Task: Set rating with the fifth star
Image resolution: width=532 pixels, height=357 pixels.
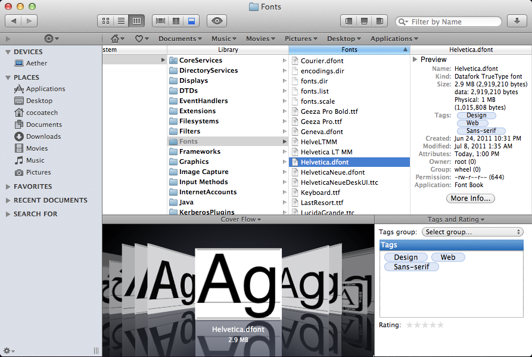Action: [x=440, y=325]
